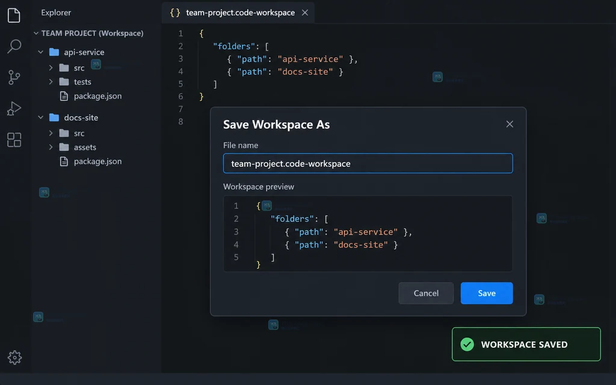Open the Explorer files icon in activity bar

pyautogui.click(x=14, y=15)
